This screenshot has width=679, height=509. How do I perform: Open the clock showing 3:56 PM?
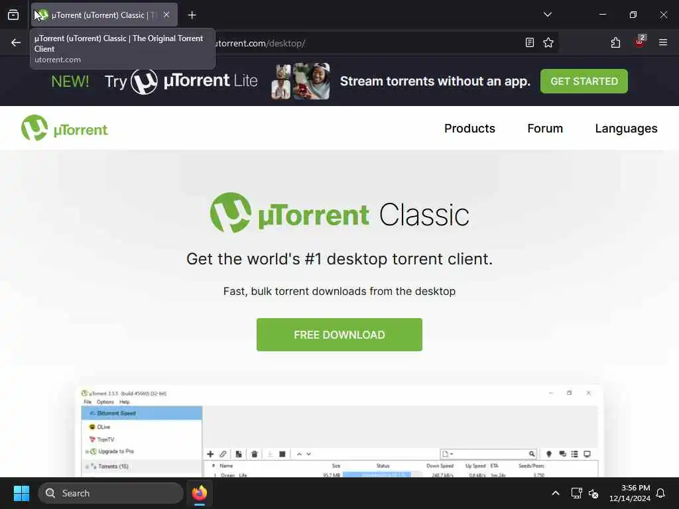(630, 493)
